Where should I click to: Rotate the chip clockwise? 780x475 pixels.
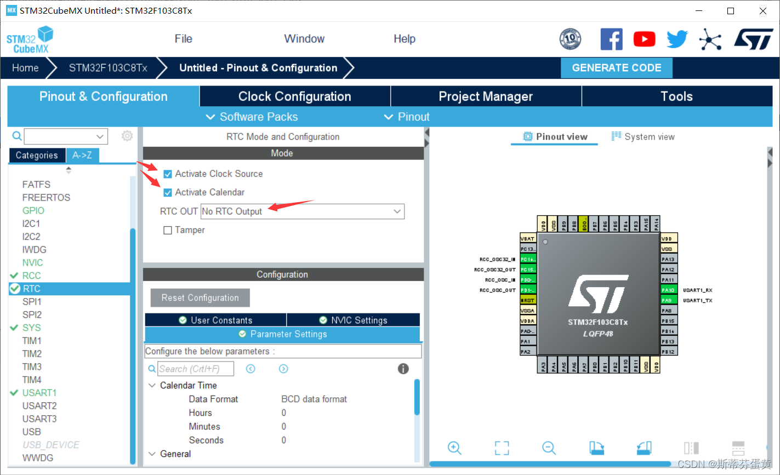pos(596,448)
